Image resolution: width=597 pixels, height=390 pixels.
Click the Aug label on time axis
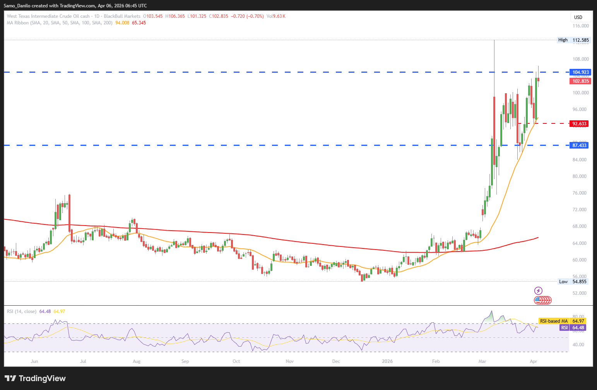coord(136,361)
